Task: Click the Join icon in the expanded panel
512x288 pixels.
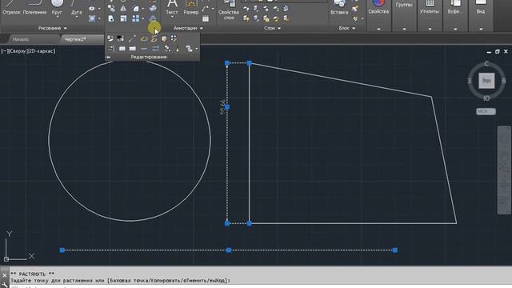Action: (x=144, y=49)
